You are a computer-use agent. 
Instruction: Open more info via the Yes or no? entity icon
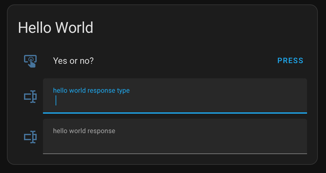(30, 61)
